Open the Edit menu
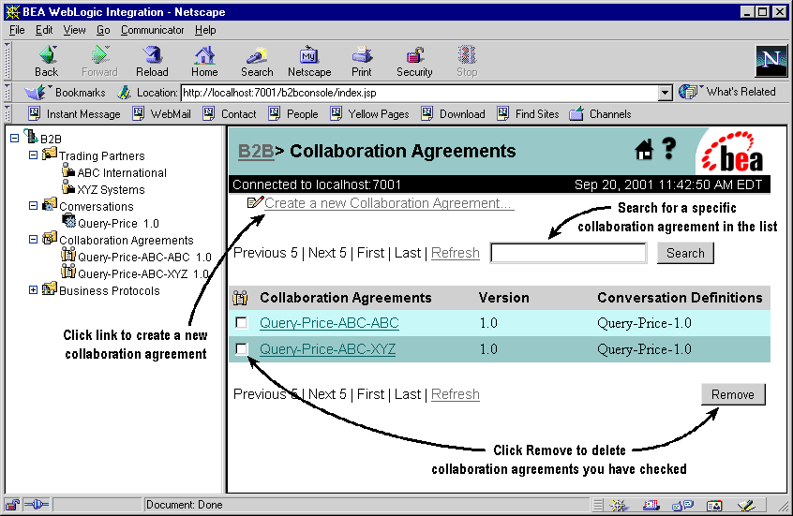Screen dimensions: 793x516 tap(44, 30)
